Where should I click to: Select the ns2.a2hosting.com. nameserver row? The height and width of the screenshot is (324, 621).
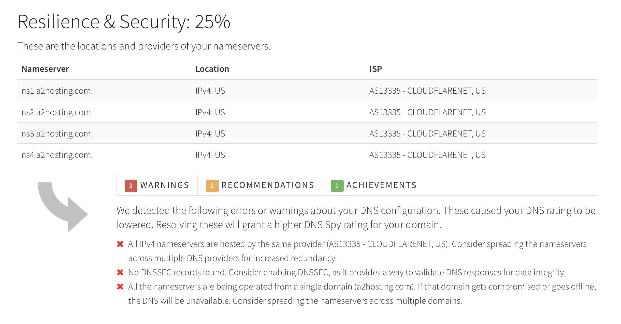click(x=57, y=112)
